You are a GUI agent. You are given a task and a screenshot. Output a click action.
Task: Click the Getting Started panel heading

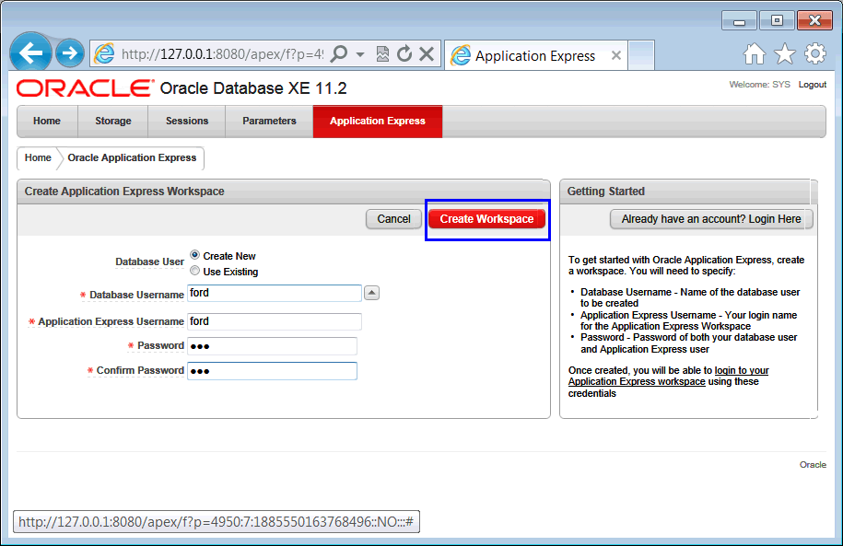pyautogui.click(x=605, y=192)
